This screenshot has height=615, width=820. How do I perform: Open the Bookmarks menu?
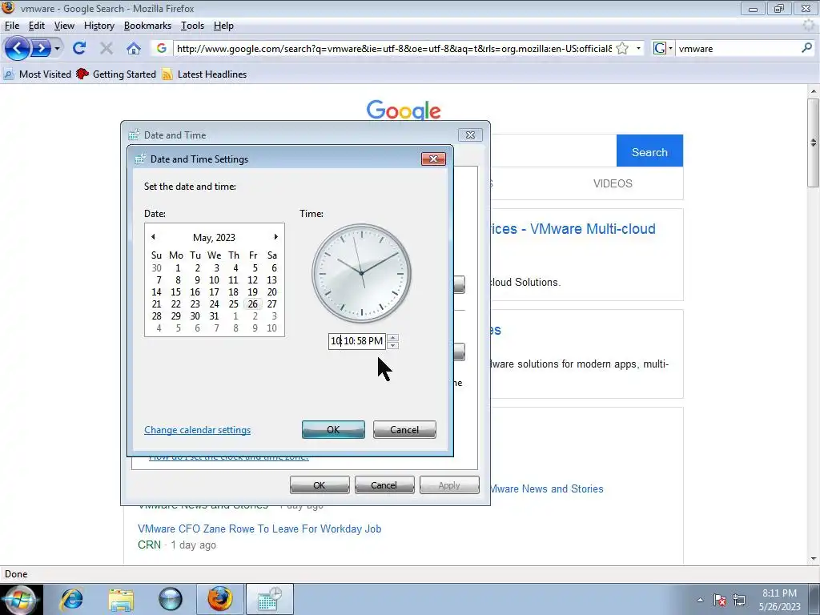point(147,26)
